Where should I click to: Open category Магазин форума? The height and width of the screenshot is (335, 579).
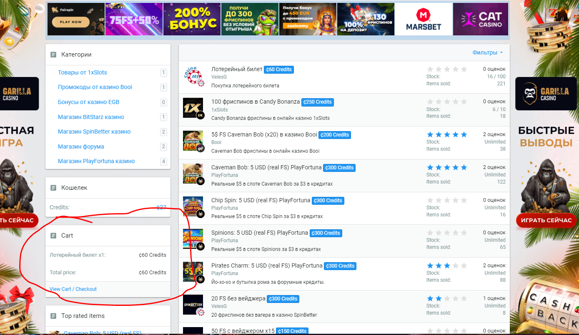[81, 146]
